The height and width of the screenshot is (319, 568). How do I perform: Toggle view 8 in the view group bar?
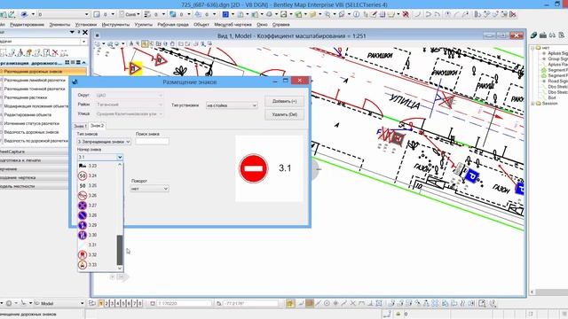click(140, 303)
